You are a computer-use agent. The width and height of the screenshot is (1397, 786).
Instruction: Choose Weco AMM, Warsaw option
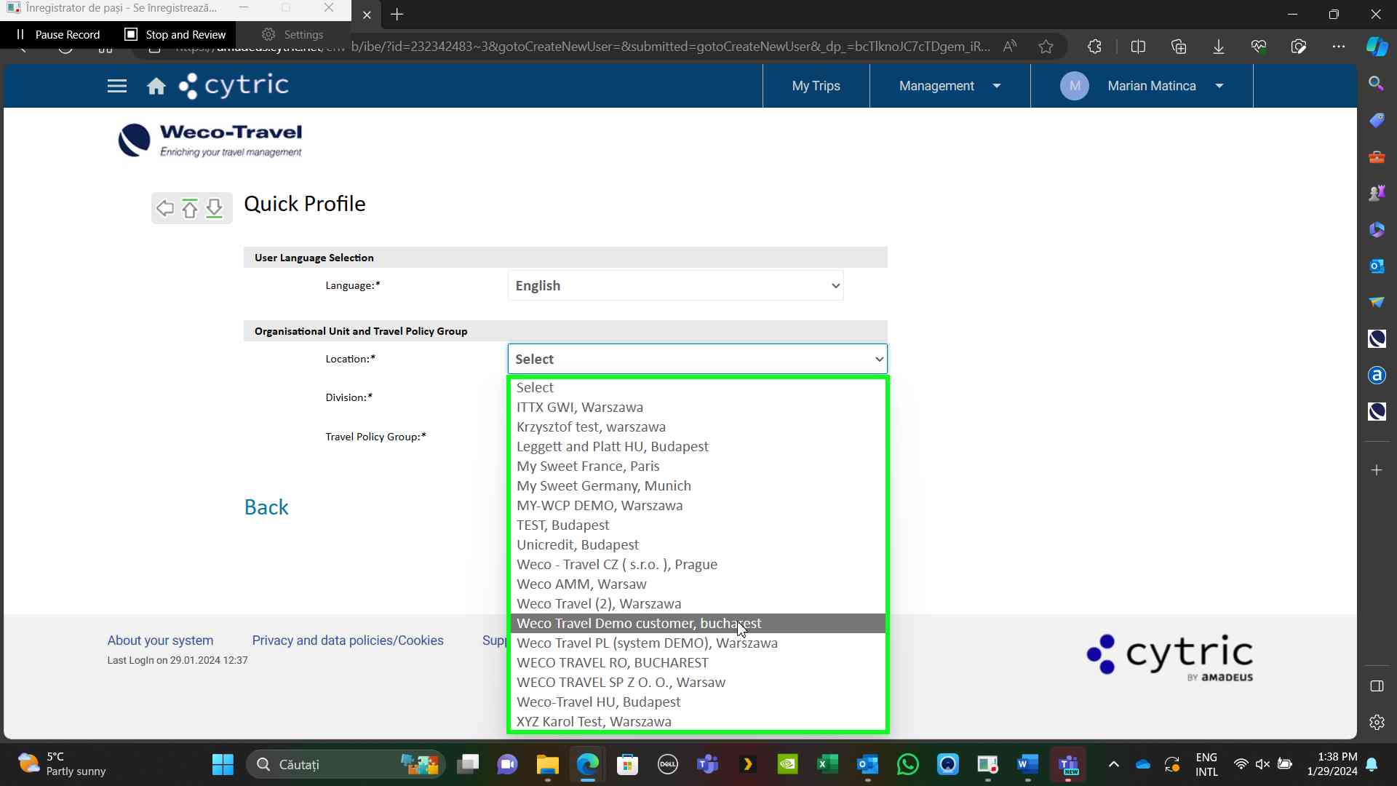698,584
